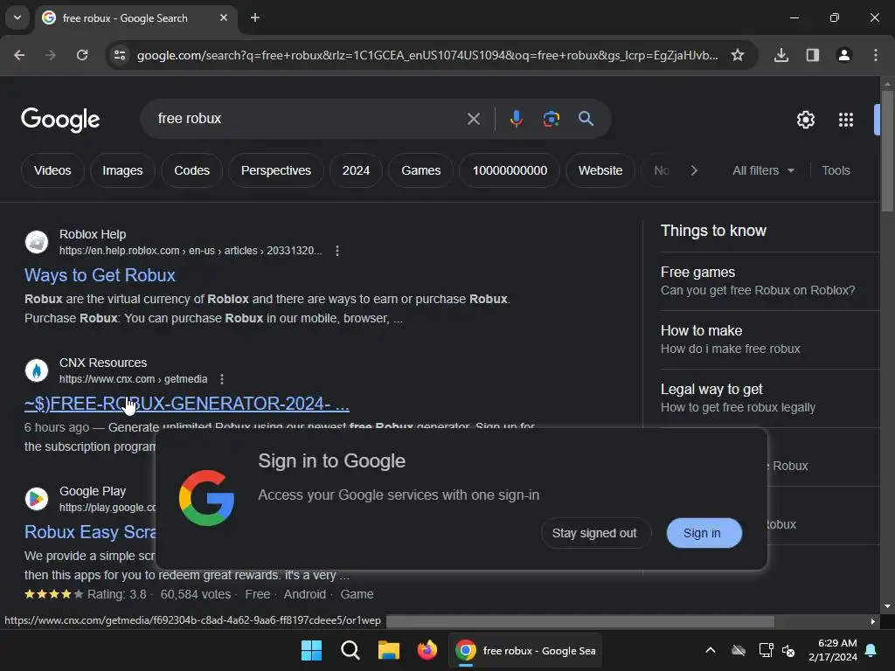Search by image with Google Lens
This screenshot has height=671, width=895.
pyautogui.click(x=551, y=119)
